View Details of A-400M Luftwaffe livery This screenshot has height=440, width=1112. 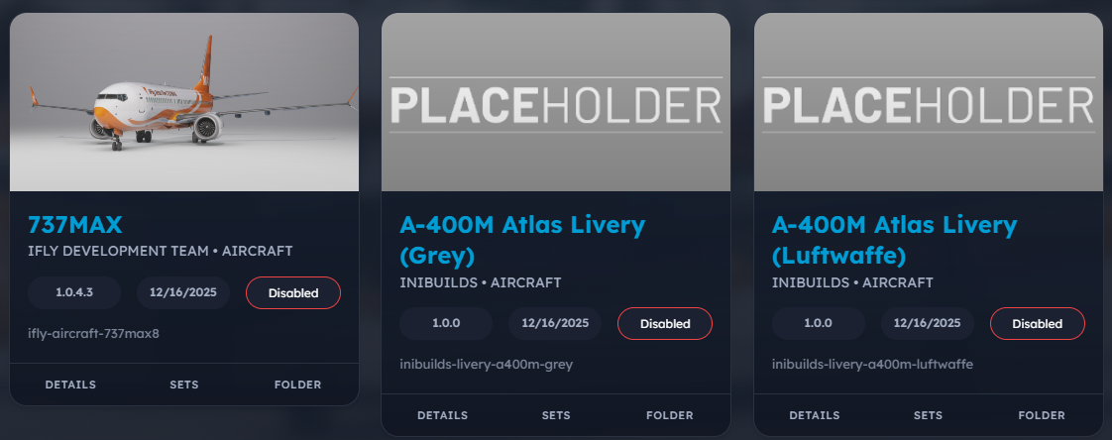[815, 415]
